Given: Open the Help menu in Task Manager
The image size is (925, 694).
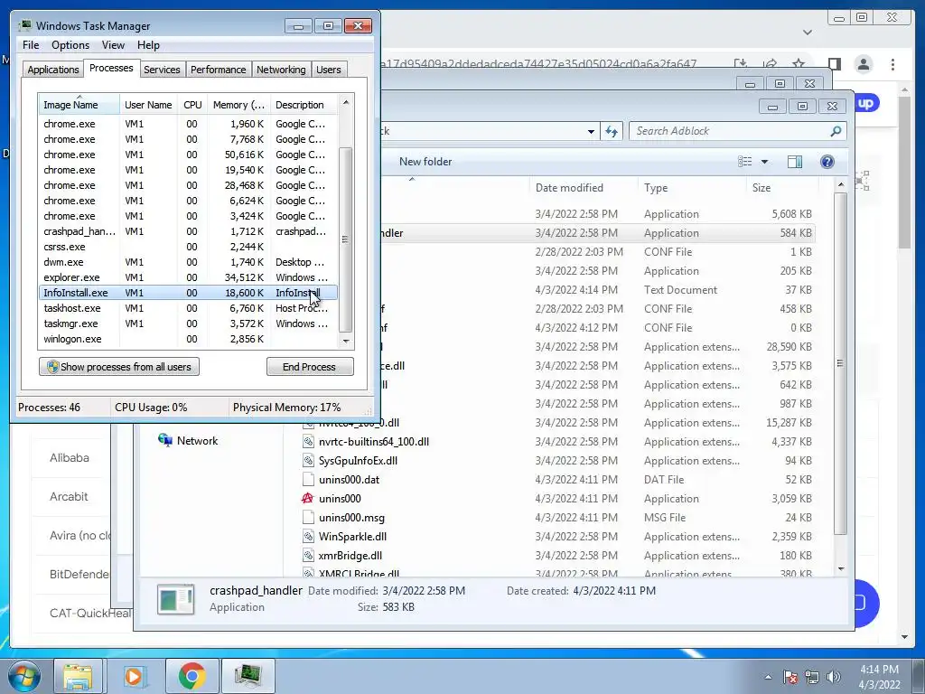Looking at the screenshot, I should 148,45.
